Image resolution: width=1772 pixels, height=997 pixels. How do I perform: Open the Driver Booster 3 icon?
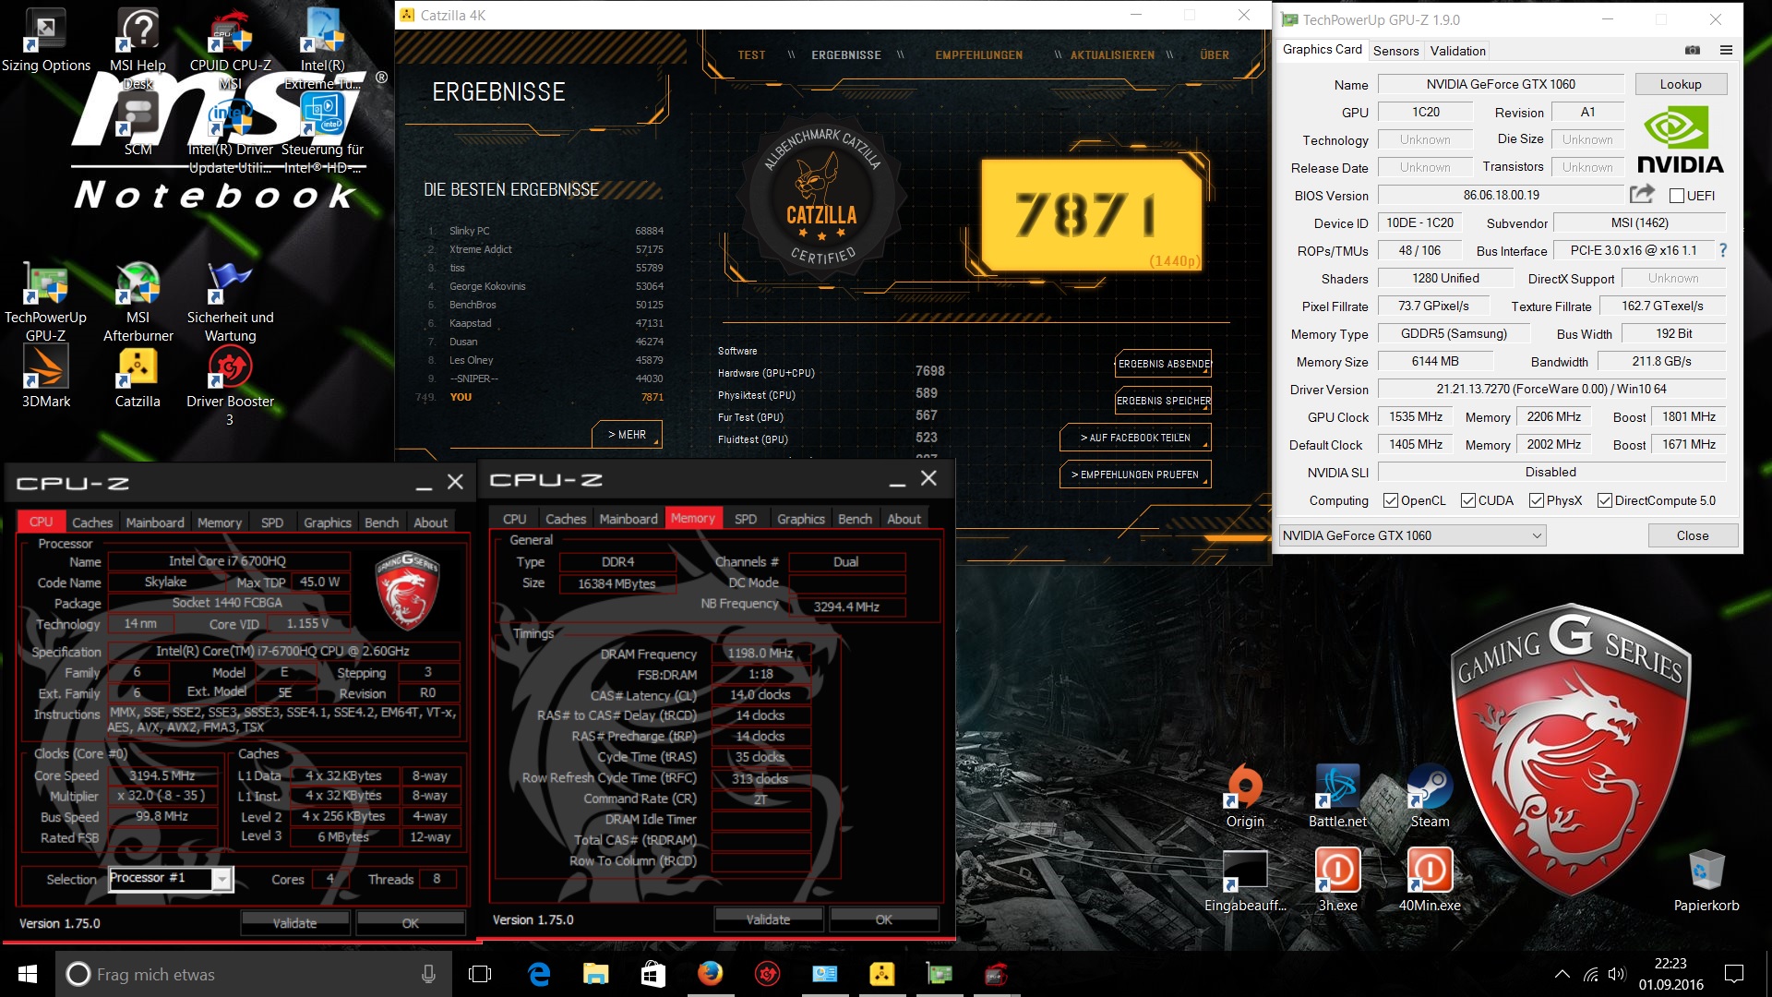point(230,386)
